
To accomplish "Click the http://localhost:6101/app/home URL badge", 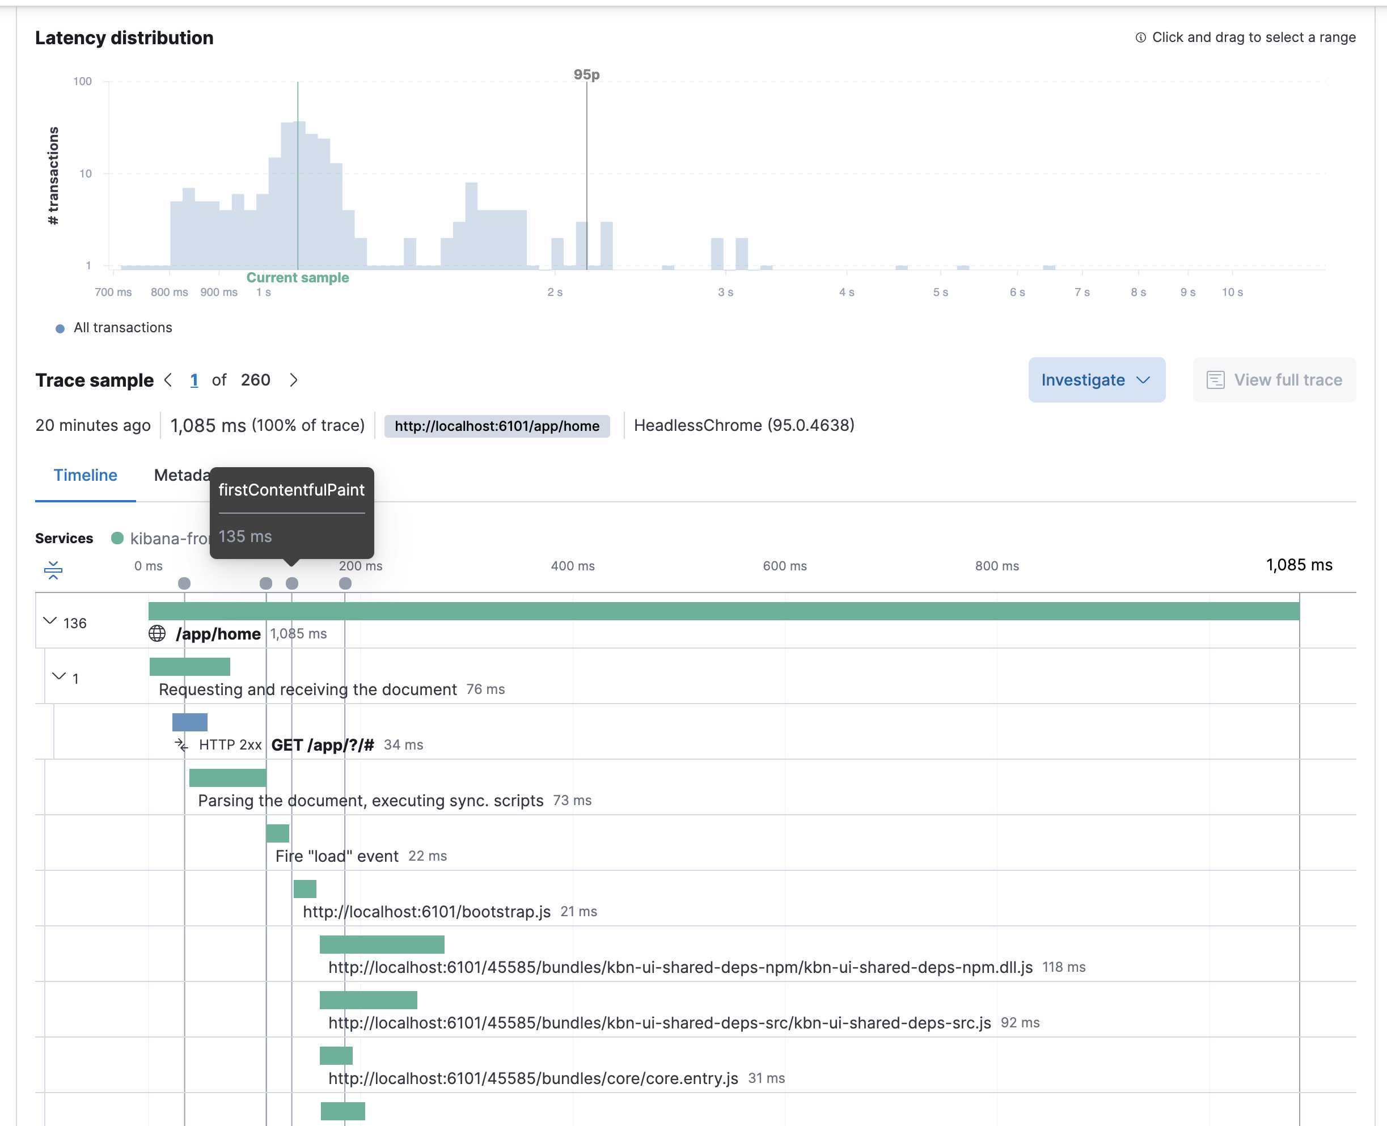I will tap(496, 425).
